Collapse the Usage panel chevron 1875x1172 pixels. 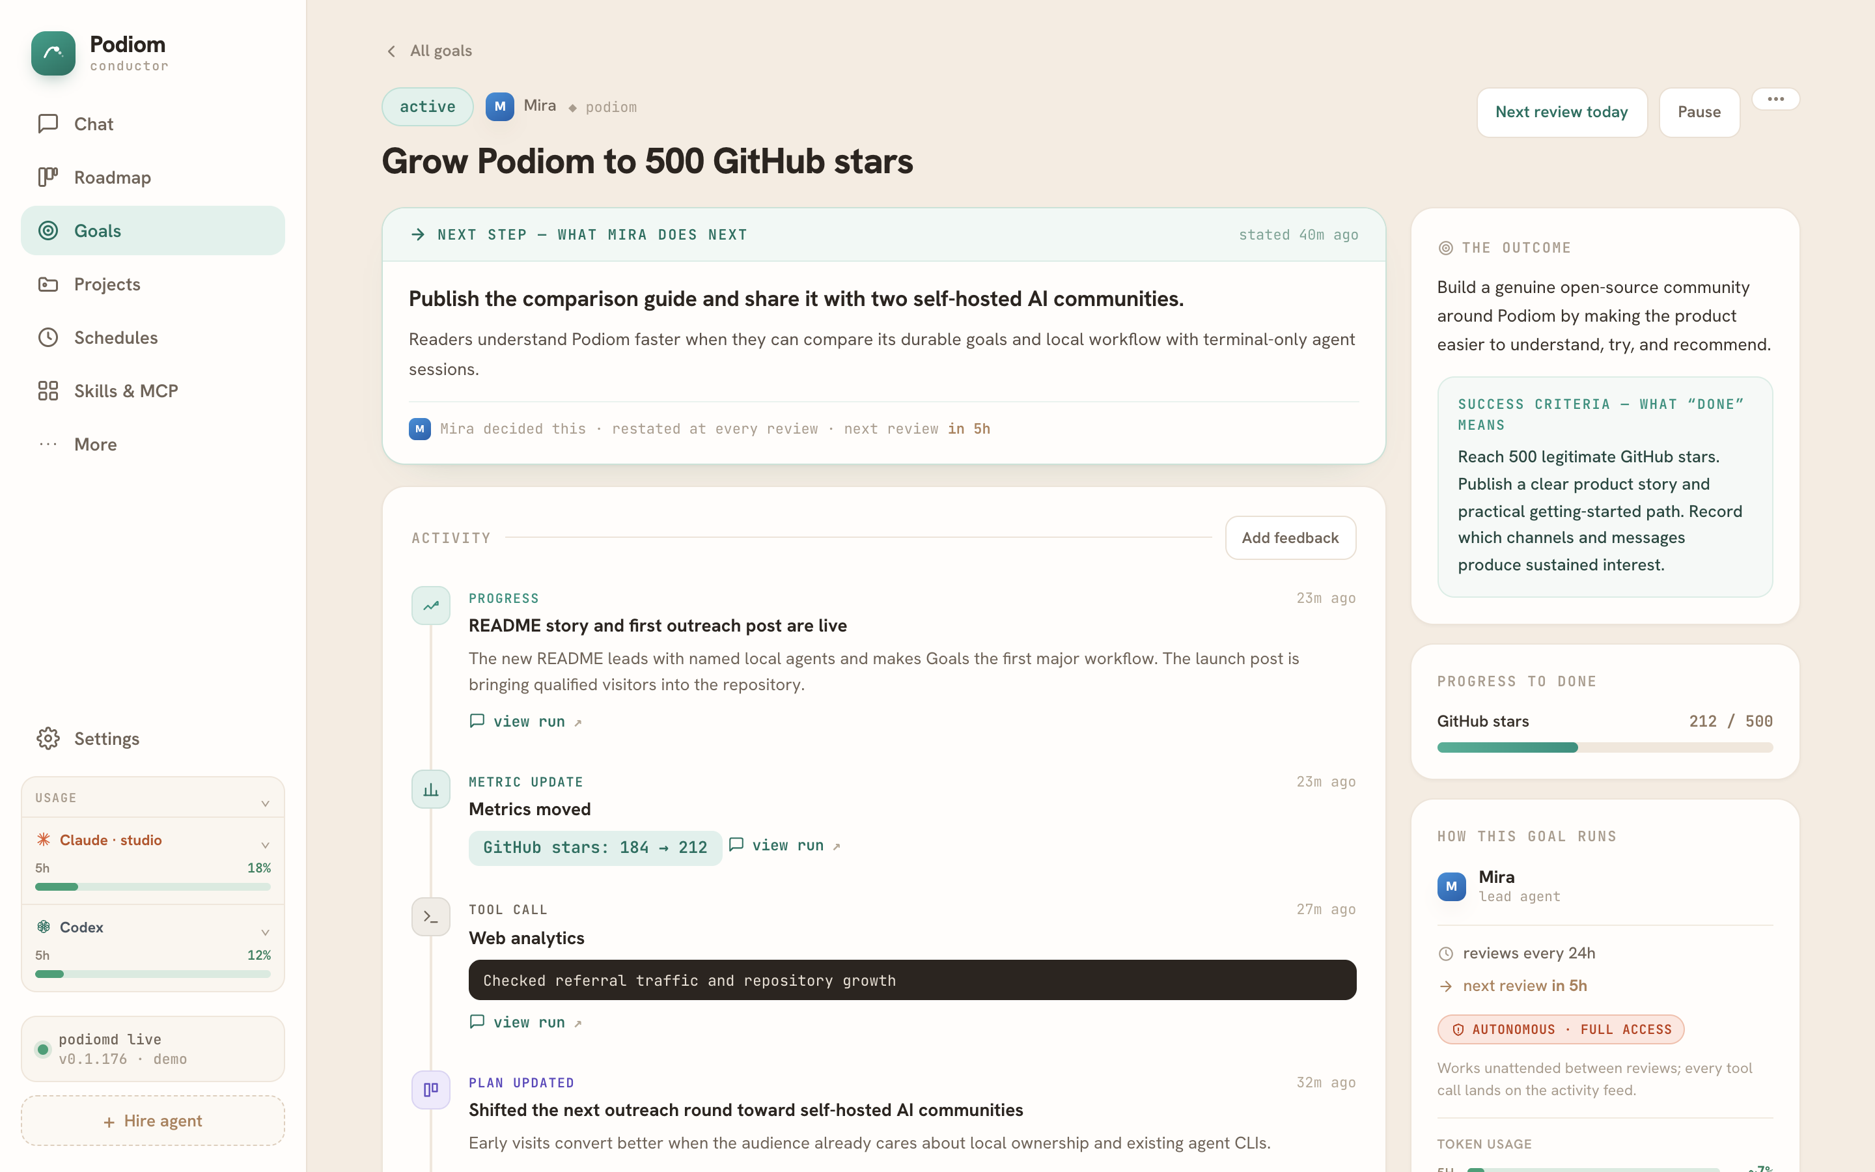pos(265,803)
